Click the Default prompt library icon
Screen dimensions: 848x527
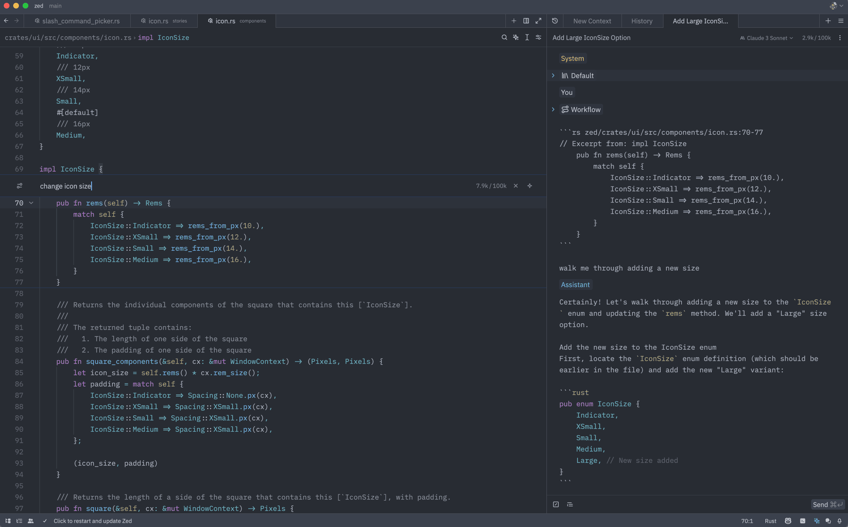pos(565,75)
